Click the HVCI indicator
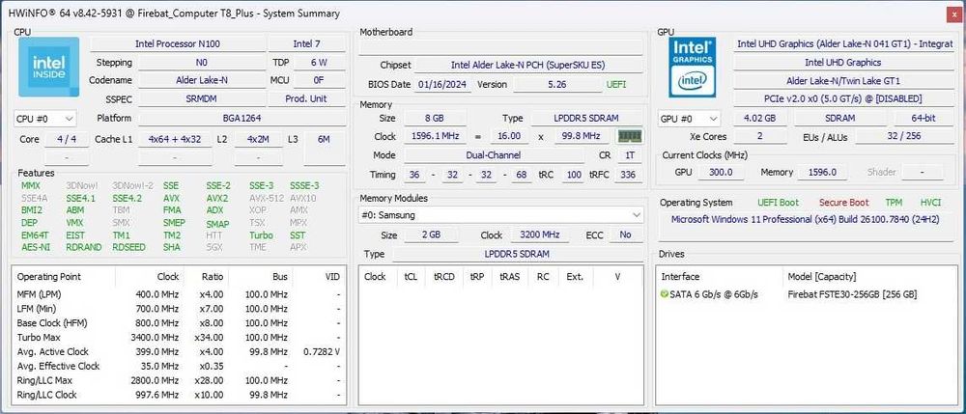966x414 pixels. coord(930,203)
